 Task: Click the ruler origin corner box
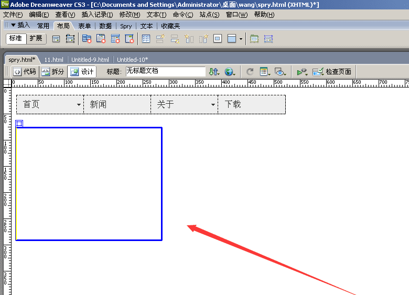pos(7,83)
